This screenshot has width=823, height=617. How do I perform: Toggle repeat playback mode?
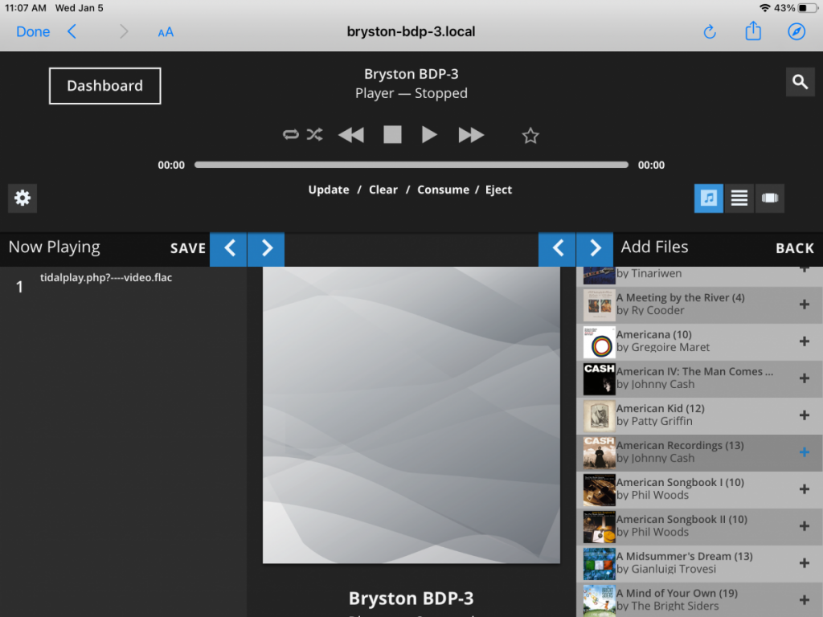(291, 135)
